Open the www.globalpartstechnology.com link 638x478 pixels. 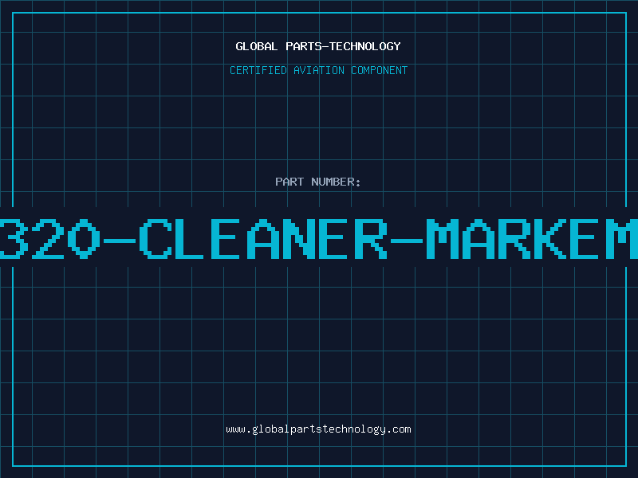click(x=318, y=429)
